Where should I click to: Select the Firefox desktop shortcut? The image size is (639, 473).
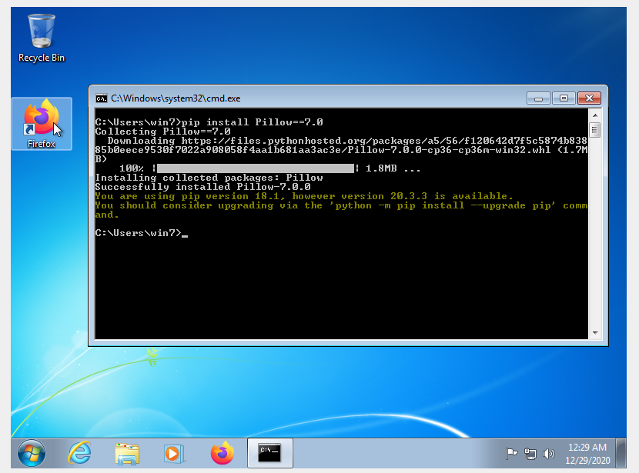pos(42,124)
